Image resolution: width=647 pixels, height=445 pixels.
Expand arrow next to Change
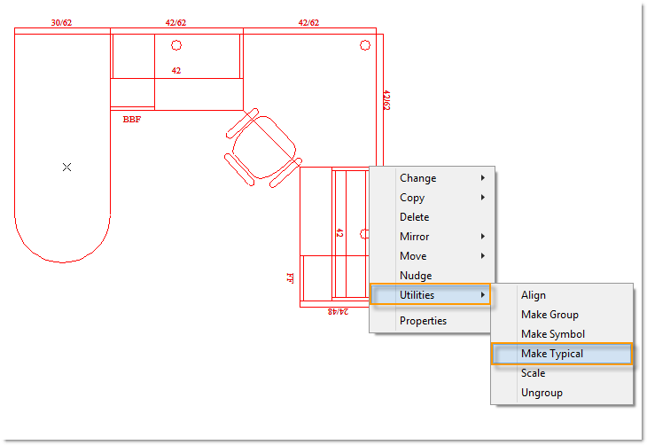(482, 178)
